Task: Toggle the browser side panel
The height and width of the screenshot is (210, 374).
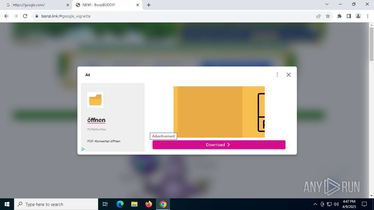Action: pos(349,16)
